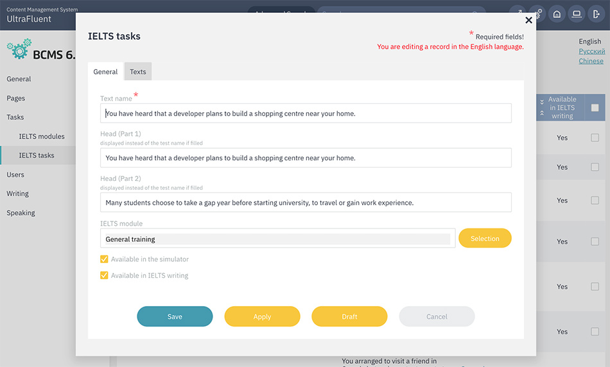610x367 pixels.
Task: Expand Tasks in the sidebar
Action: (15, 117)
